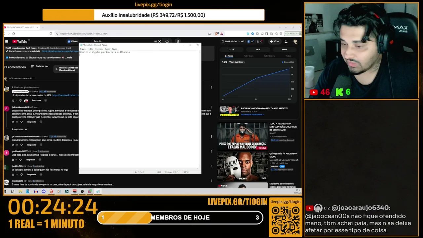Select the 1st 28 days stats tab
The width and height of the screenshot is (423, 238).
coord(269,56)
